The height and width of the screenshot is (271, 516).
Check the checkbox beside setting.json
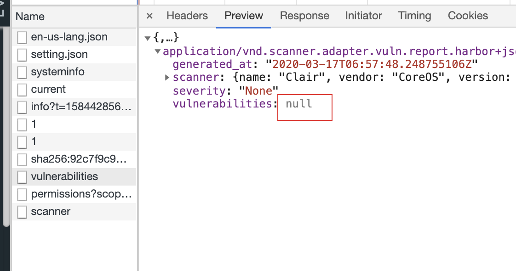point(21,55)
